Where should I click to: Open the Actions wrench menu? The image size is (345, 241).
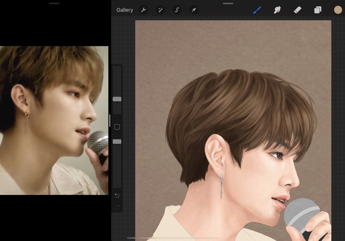[143, 10]
